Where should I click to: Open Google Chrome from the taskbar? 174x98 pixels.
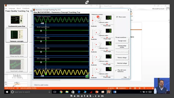click(61, 92)
